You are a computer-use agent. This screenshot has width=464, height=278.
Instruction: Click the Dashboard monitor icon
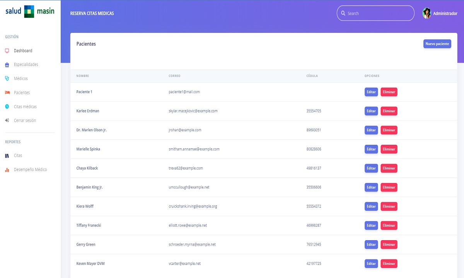point(7,51)
